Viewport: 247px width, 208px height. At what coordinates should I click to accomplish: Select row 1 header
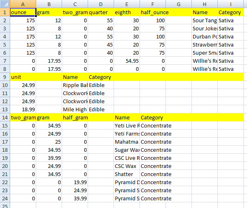pyautogui.click(x=5, y=12)
